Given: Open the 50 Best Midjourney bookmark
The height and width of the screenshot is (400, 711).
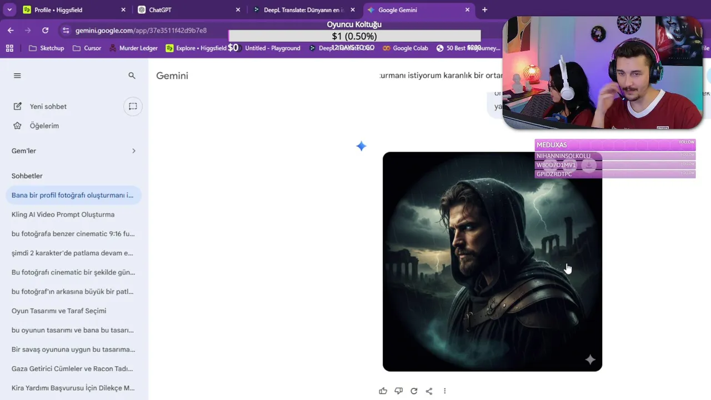Looking at the screenshot, I should 468,48.
